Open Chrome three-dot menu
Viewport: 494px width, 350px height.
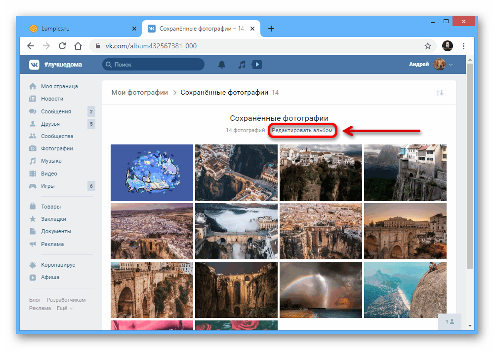click(463, 46)
